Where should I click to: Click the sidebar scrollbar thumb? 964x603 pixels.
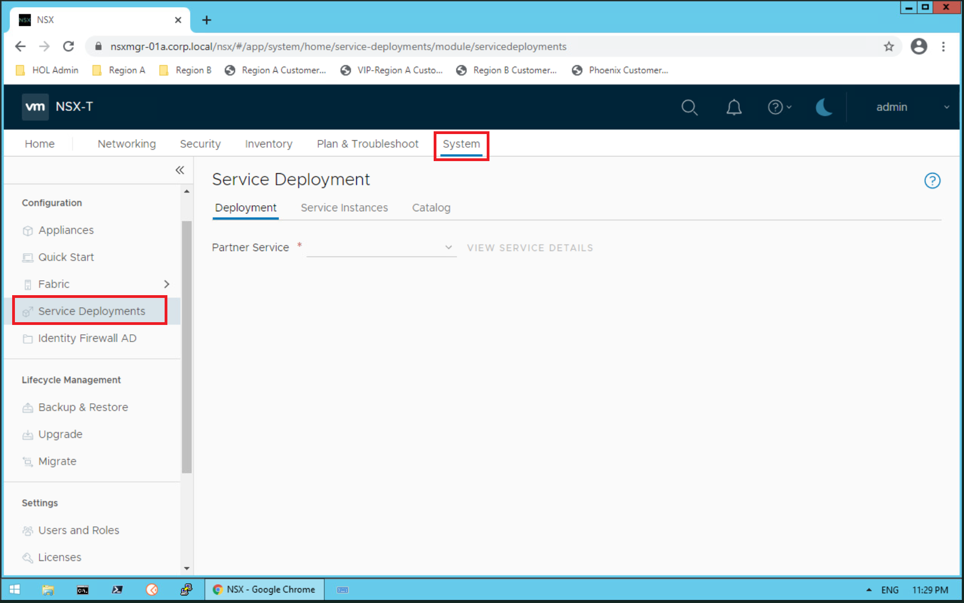point(187,347)
